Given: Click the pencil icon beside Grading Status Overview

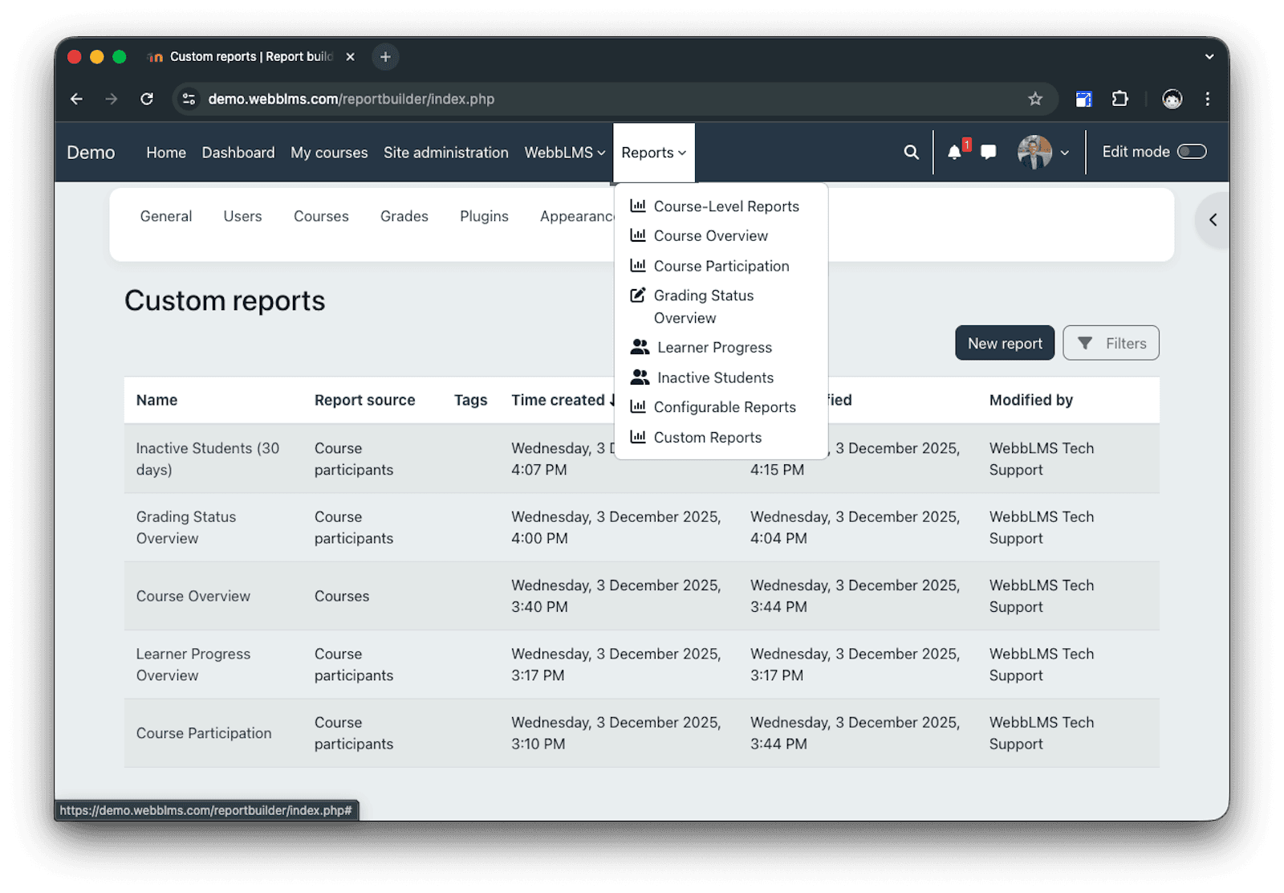Looking at the screenshot, I should pos(638,295).
